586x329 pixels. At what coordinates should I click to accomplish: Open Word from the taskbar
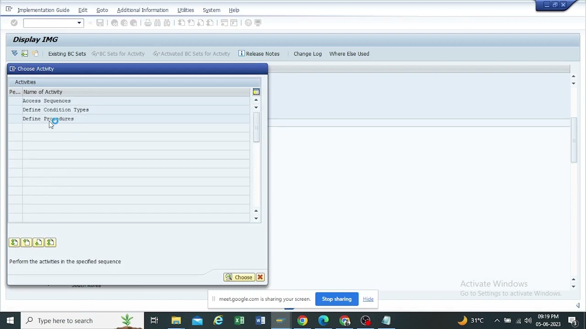tap(260, 320)
